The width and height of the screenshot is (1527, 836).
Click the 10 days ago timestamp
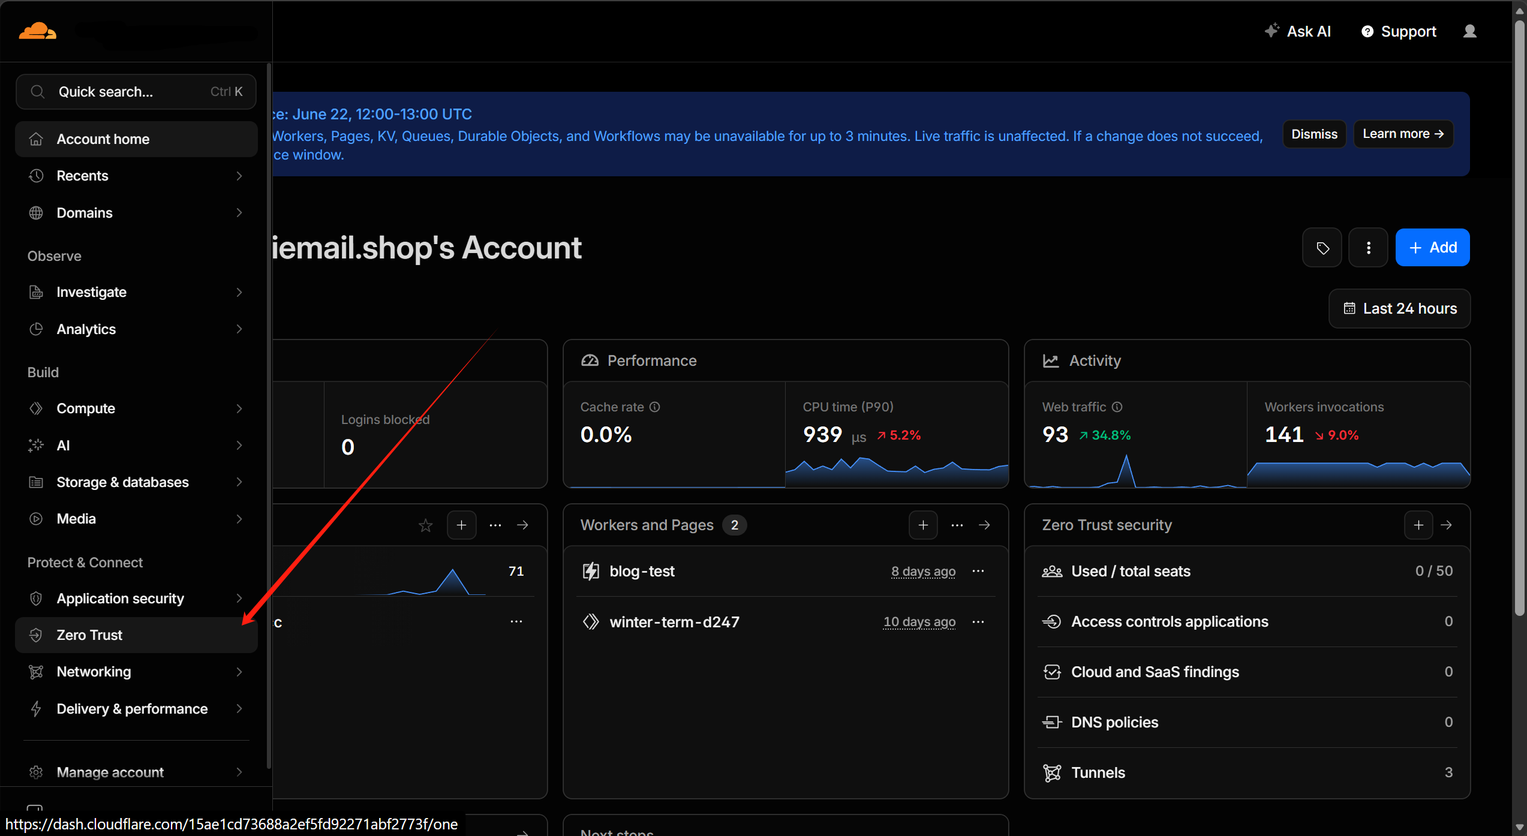[919, 622]
